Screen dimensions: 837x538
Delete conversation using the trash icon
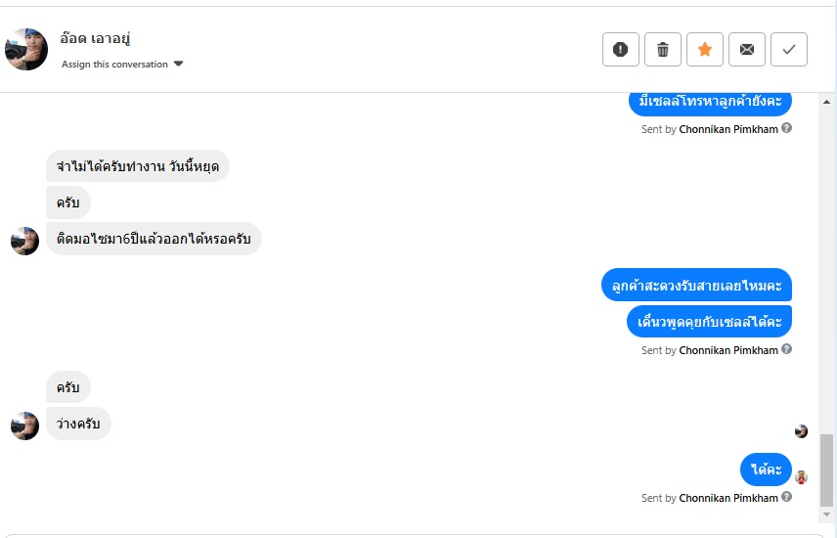point(663,49)
